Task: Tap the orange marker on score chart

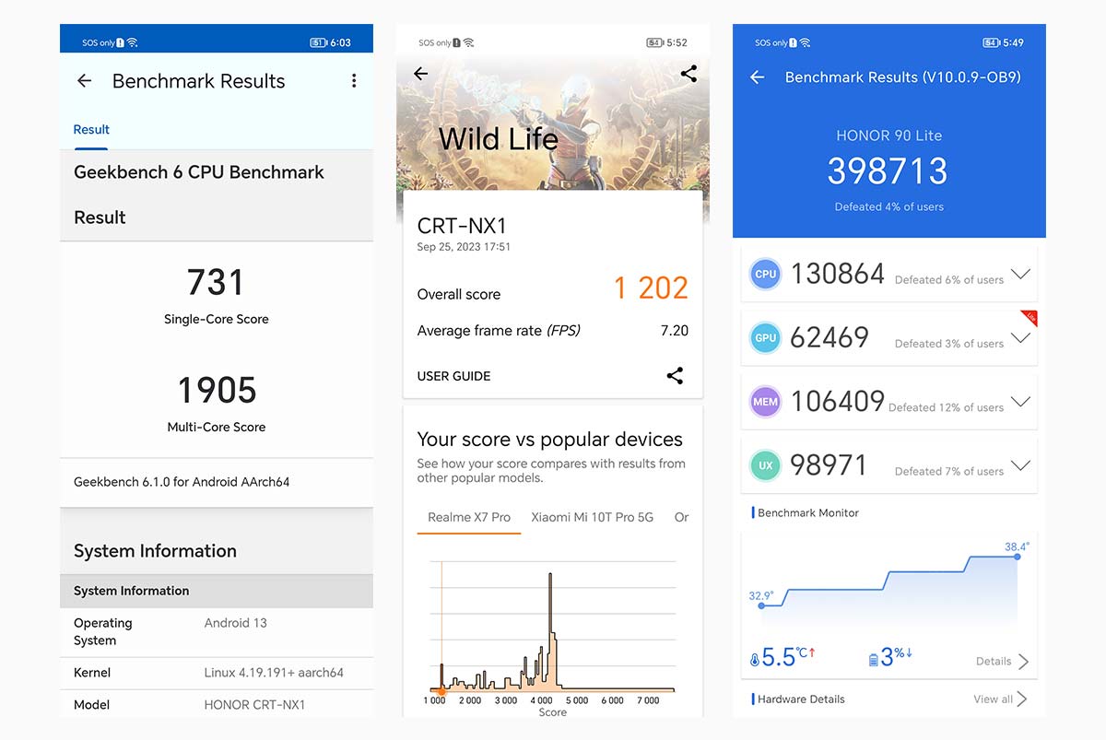Action: coord(441,690)
